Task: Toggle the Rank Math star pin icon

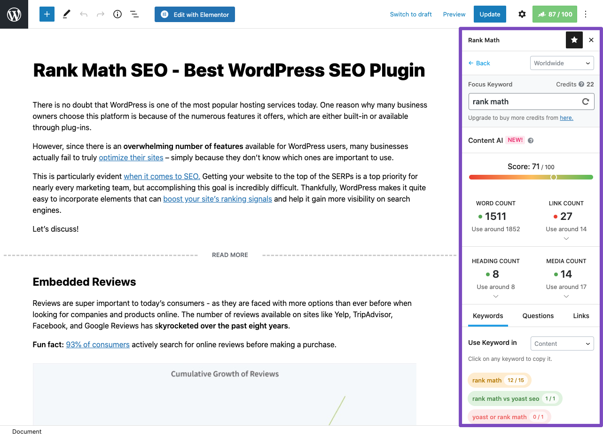Action: pyautogui.click(x=574, y=40)
